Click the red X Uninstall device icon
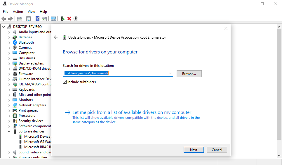Screen dimensions: 282x165 point(69,19)
